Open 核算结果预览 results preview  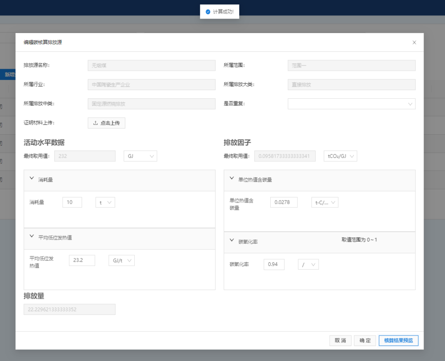tap(398, 340)
